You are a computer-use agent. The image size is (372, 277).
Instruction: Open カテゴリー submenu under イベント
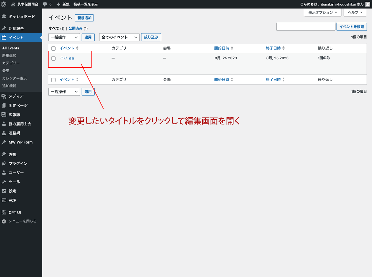click(11, 63)
